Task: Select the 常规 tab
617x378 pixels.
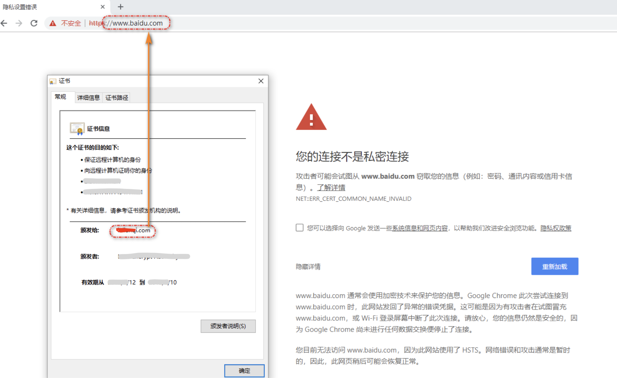Action: (61, 97)
